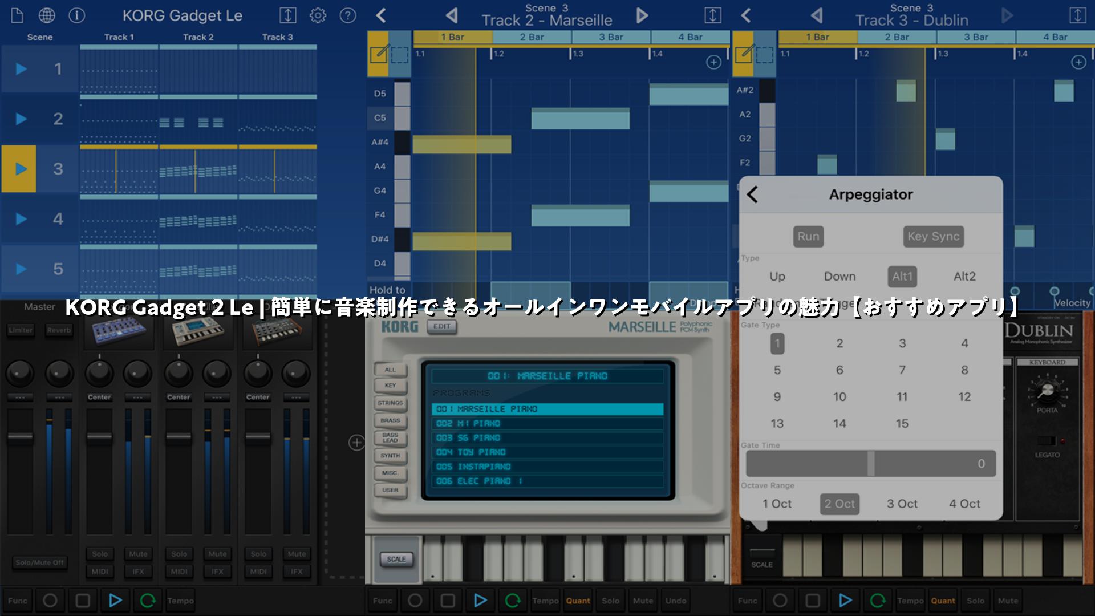Select SYNTH category on Marseille synth
1095x616 pixels.
point(390,456)
